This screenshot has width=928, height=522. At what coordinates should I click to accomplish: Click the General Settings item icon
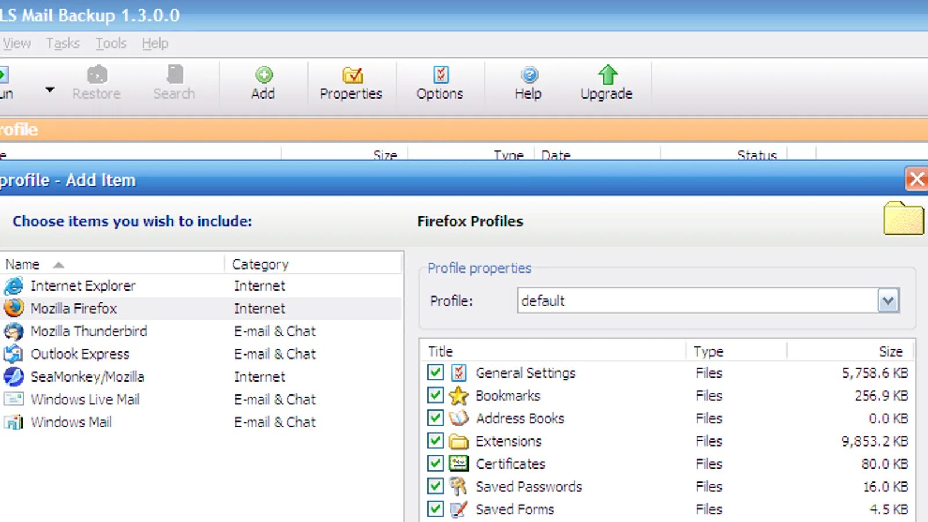coord(459,372)
